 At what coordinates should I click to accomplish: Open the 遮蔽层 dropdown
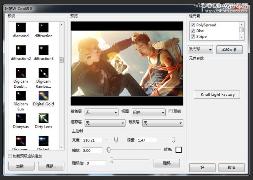pos(105,123)
